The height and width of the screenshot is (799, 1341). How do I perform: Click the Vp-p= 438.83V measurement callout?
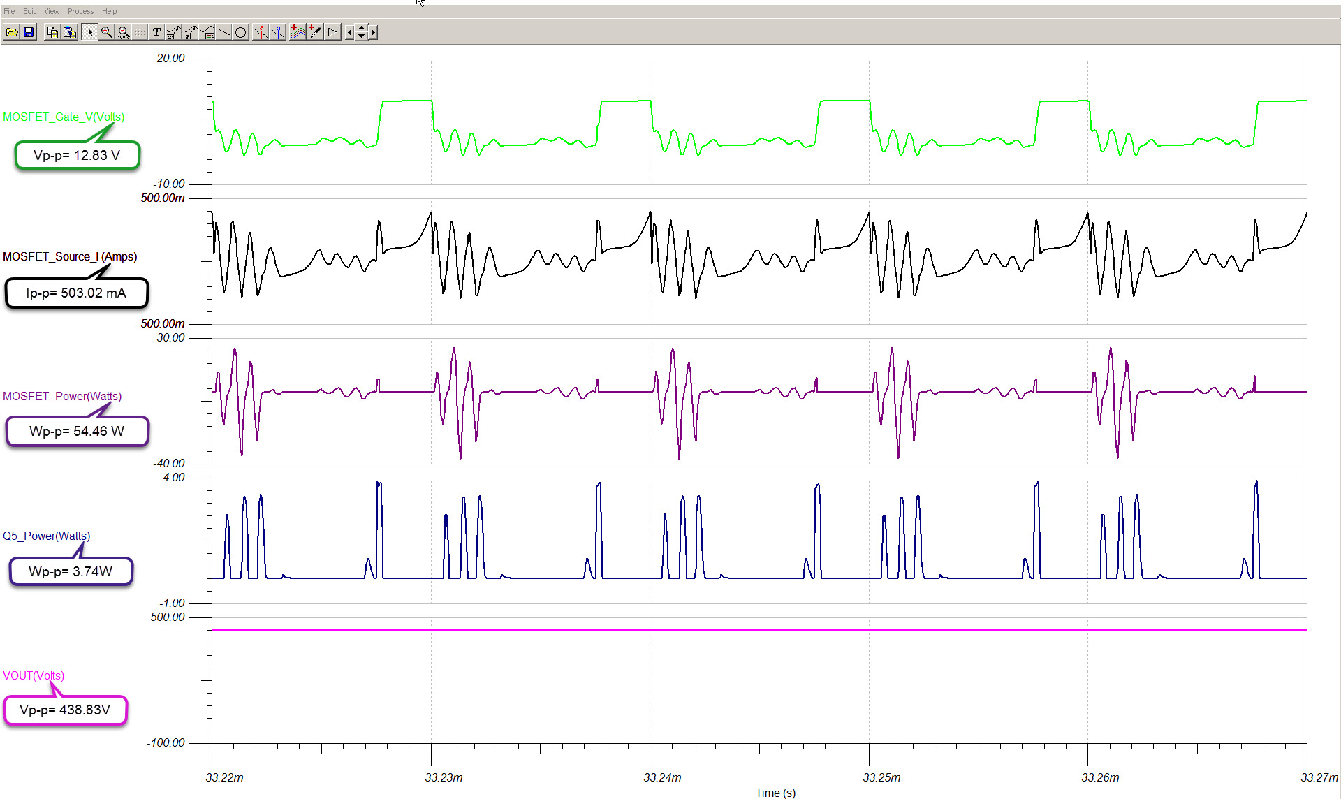pyautogui.click(x=65, y=710)
